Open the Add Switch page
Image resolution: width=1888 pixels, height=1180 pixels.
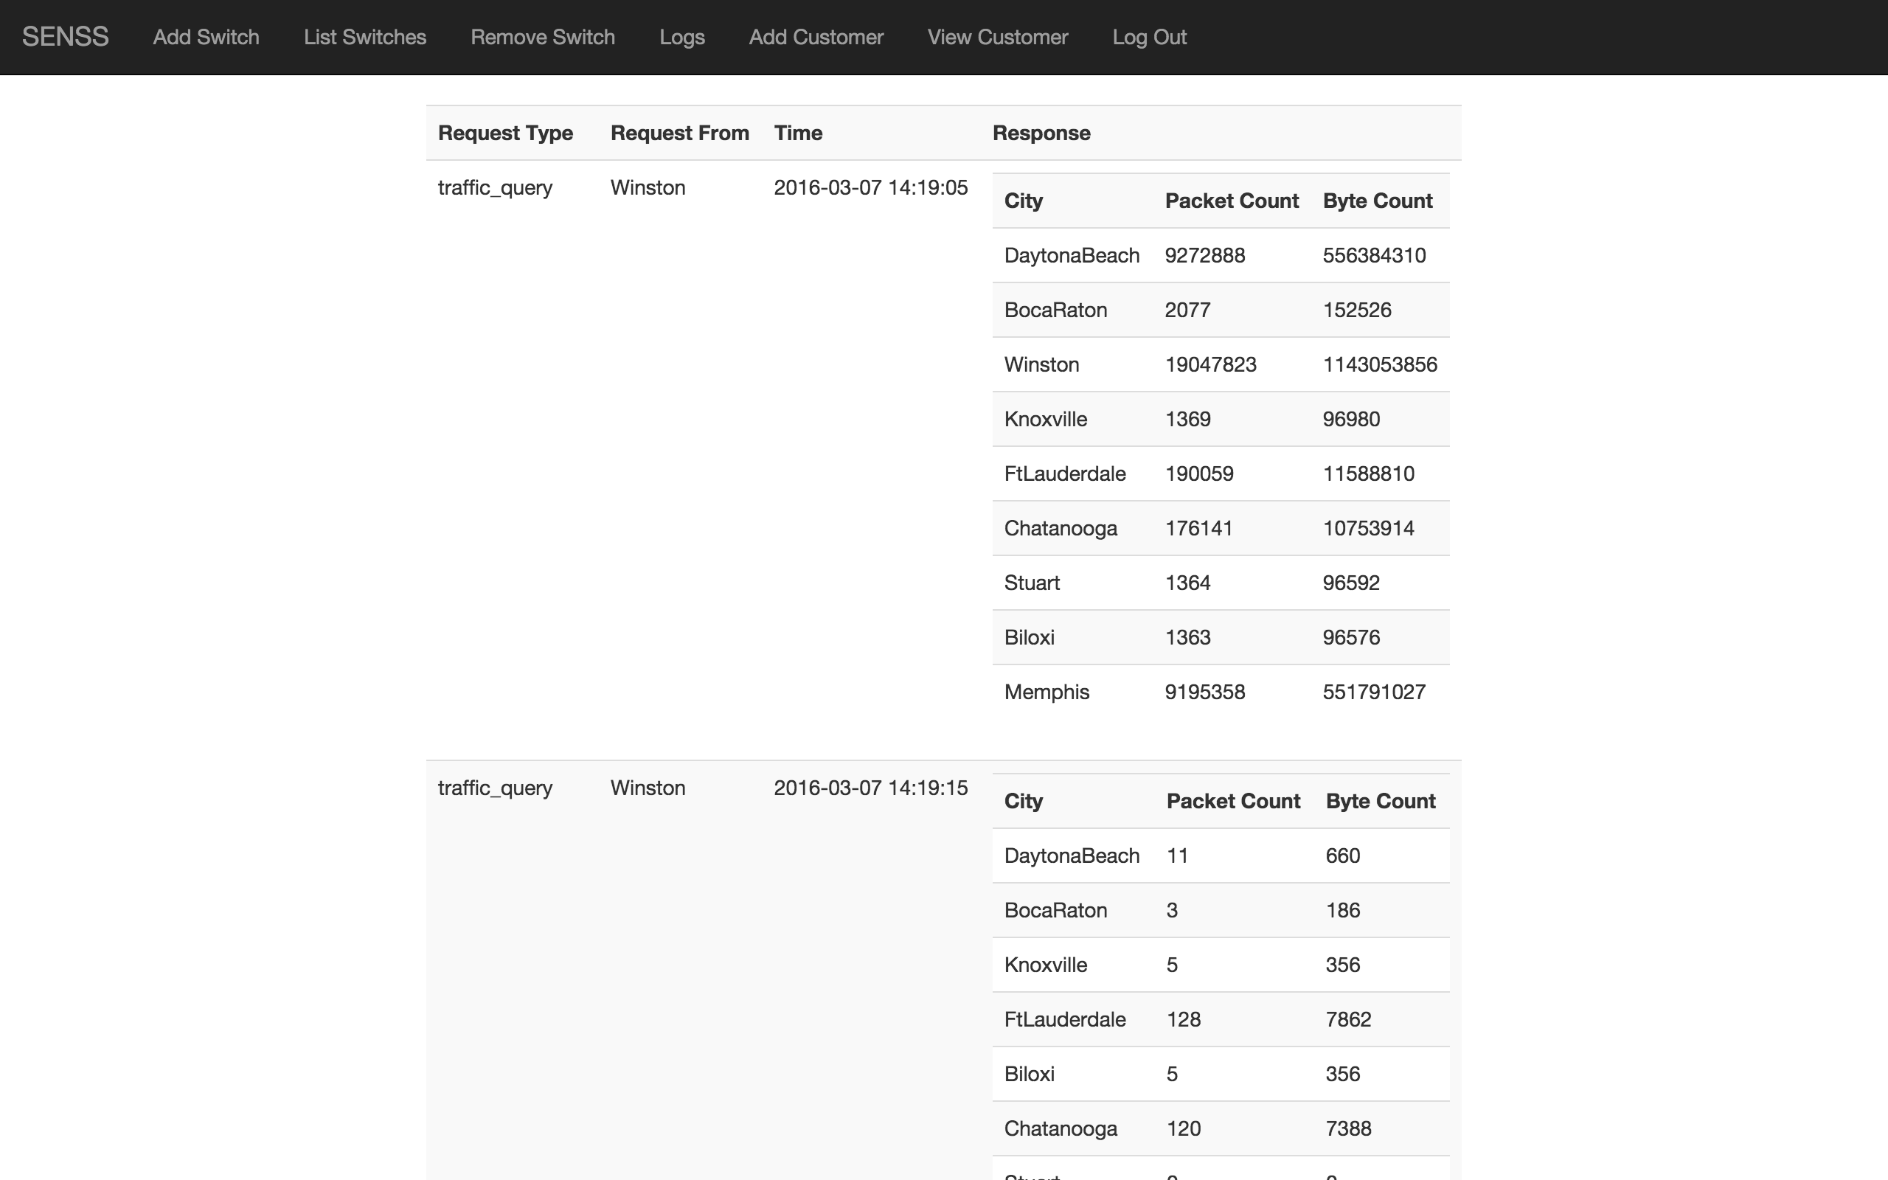[206, 37]
